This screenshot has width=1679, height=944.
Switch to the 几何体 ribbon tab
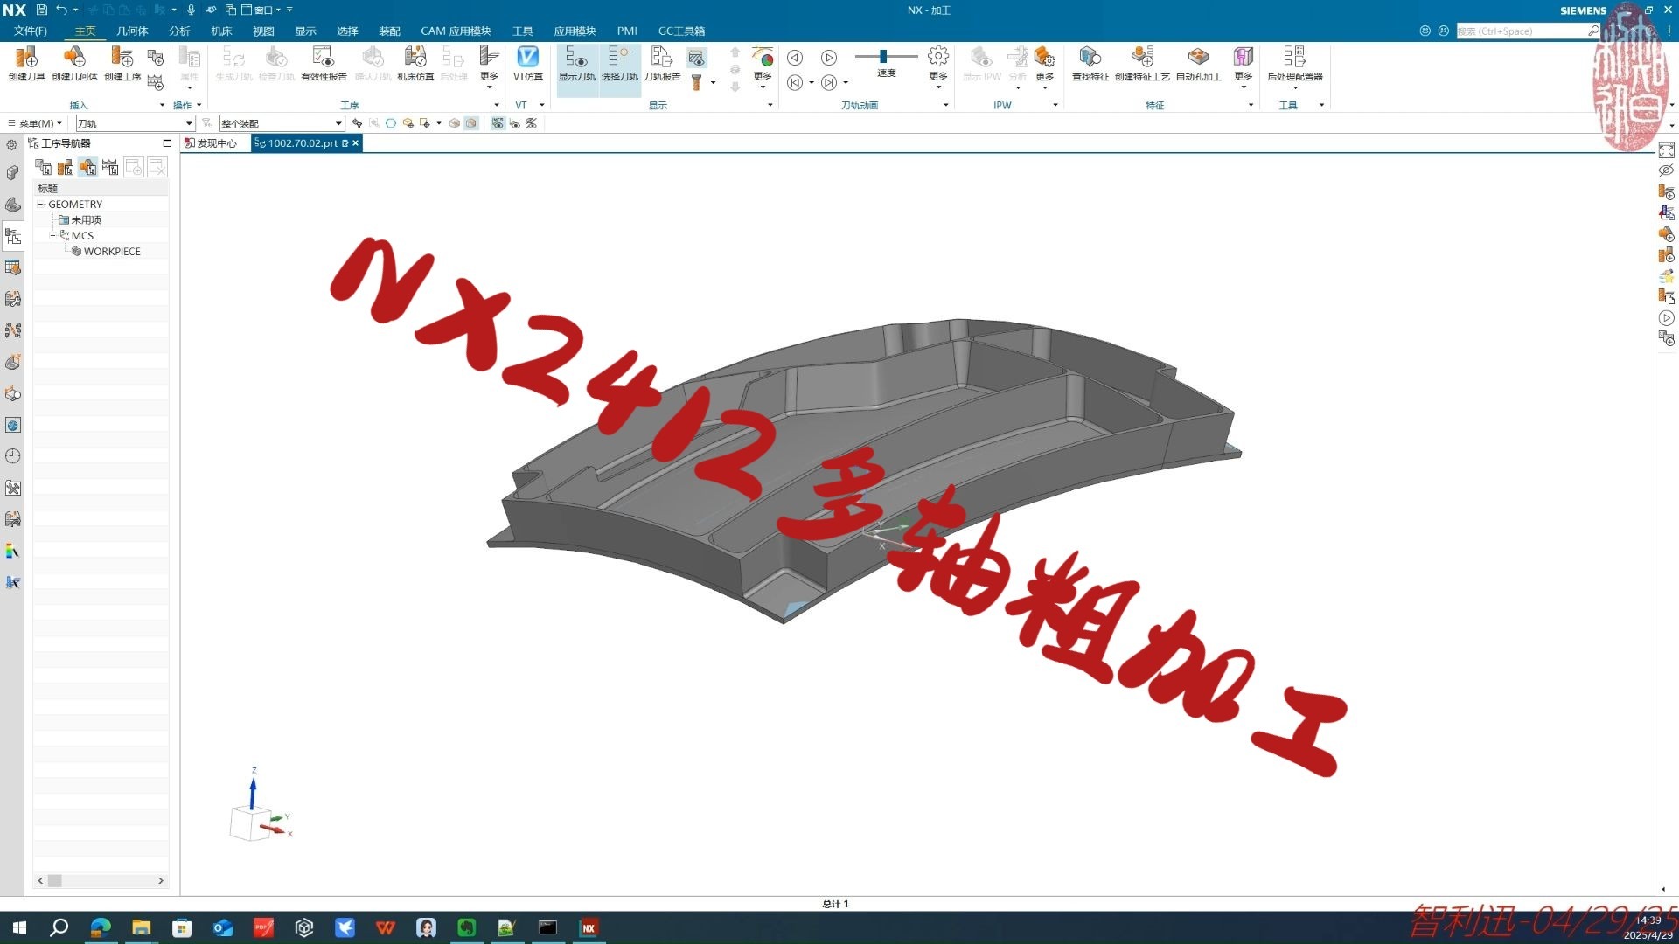(132, 31)
